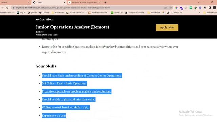Open the play all bookmark
This screenshot has width=217, height=122.
tap(32, 13)
